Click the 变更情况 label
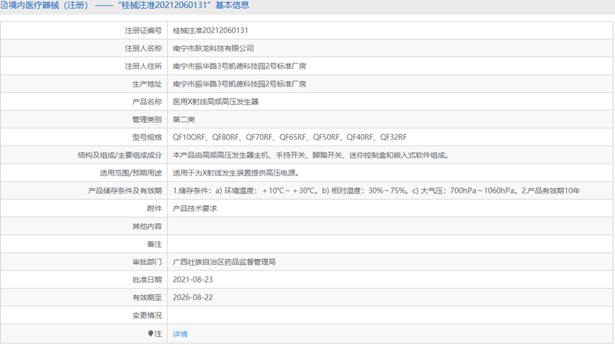Viewport: 615px width, 345px height. pyautogui.click(x=147, y=315)
